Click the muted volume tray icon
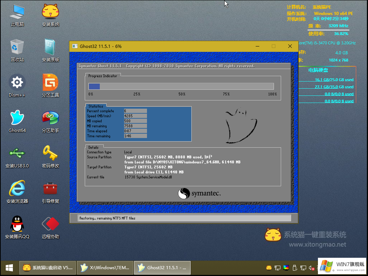 [312, 268]
